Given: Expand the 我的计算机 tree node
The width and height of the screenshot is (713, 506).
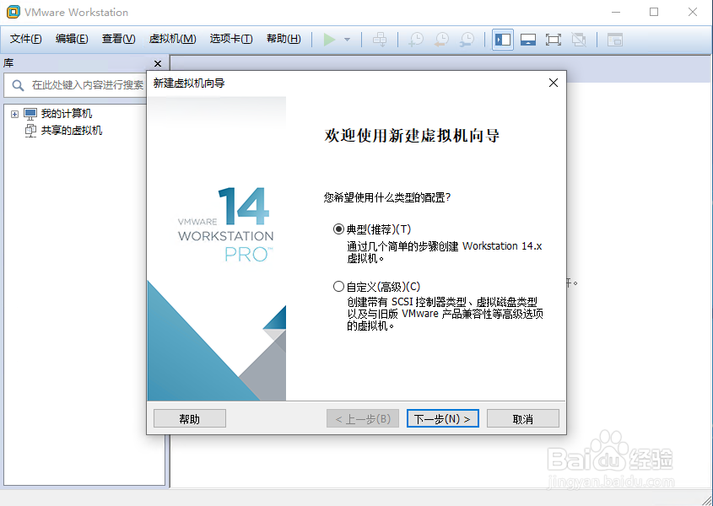Looking at the screenshot, I should pyautogui.click(x=14, y=113).
